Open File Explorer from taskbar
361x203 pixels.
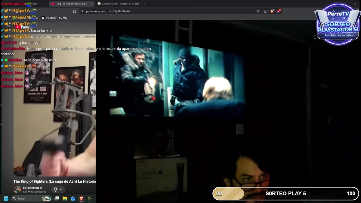pos(65,198)
